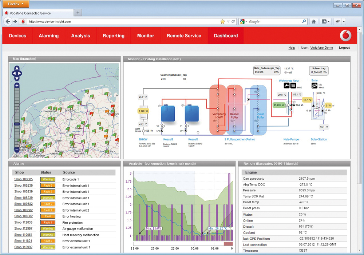Viewport: 364px width, 255px height.
Task: Open a new browser tab
Action: click(x=78, y=13)
